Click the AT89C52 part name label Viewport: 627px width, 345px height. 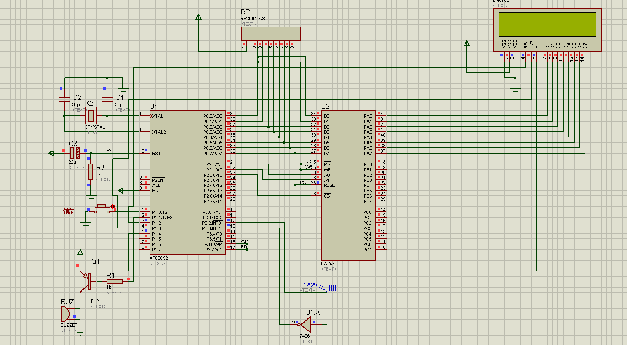pos(159,258)
